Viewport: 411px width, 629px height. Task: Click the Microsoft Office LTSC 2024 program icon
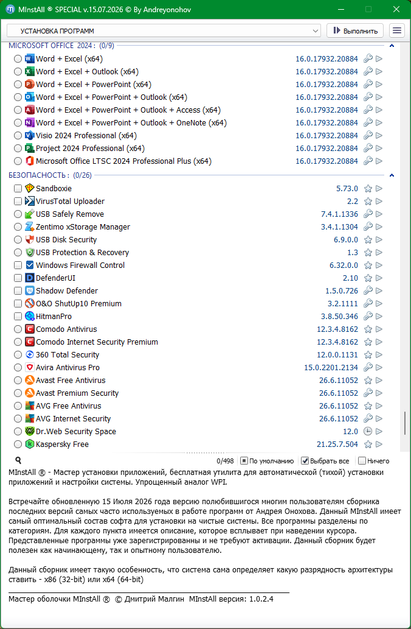coord(30,161)
